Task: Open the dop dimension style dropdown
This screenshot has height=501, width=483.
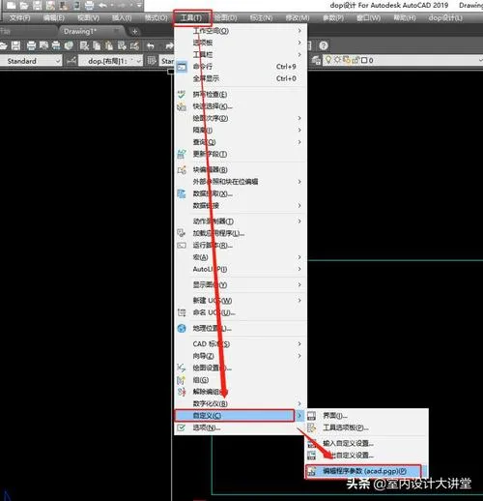Action: (x=111, y=61)
